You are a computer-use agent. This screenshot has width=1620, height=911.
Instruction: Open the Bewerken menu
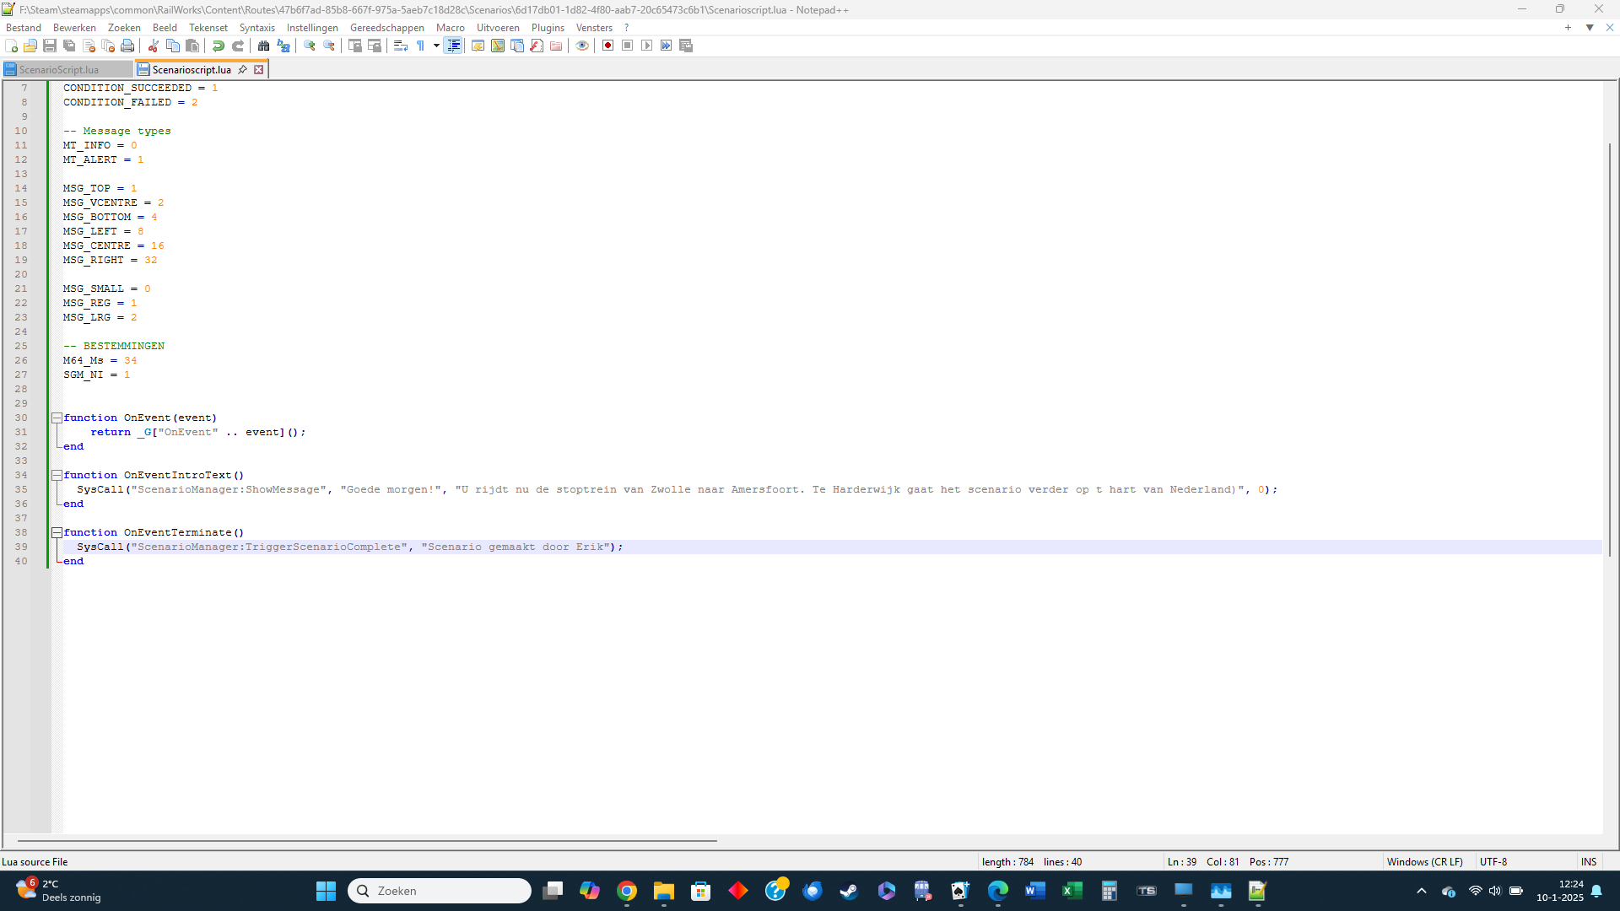point(74,28)
